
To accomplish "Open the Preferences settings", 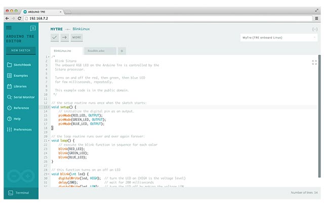I will click(20, 129).
